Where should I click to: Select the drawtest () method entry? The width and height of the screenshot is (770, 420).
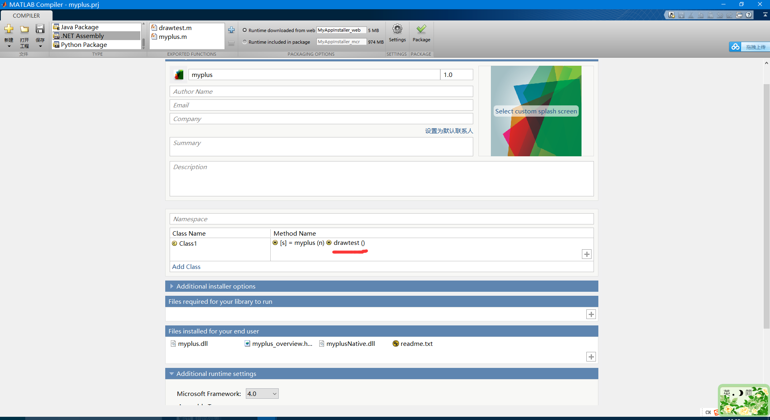pos(346,243)
